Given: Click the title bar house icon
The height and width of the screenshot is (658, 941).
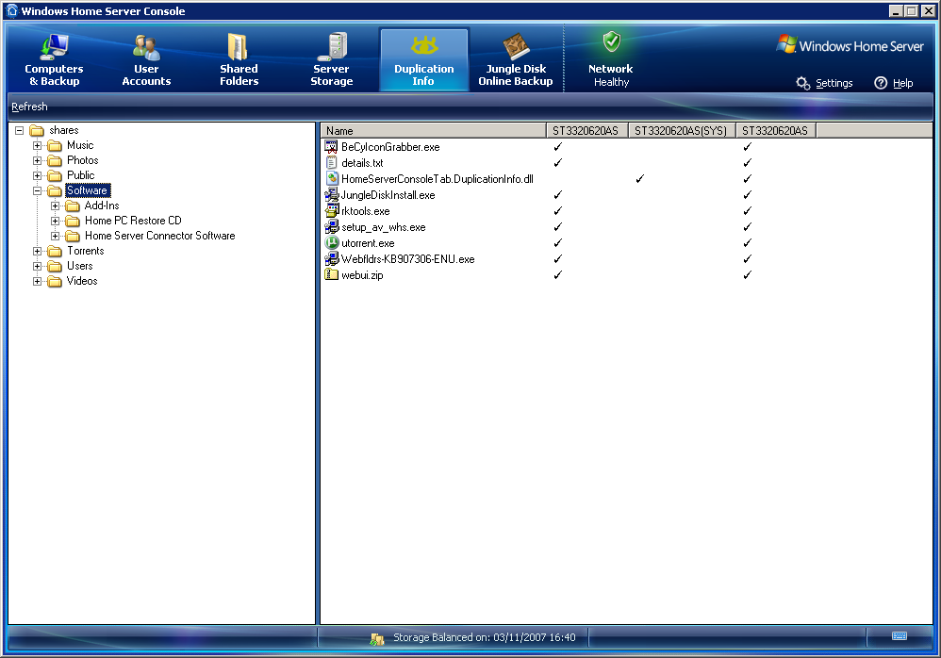Looking at the screenshot, I should (x=12, y=10).
